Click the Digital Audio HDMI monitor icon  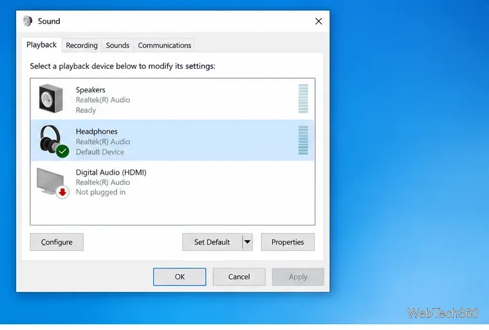[50, 181]
